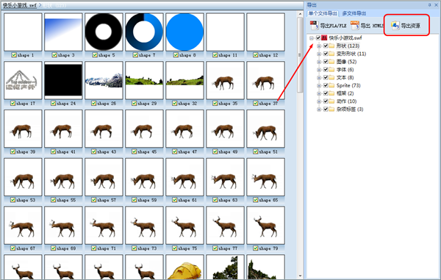Open the 快乐小游戏.swf breadcrumb link
Image resolution: width=441 pixels, height=280 pixels.
[20, 5]
